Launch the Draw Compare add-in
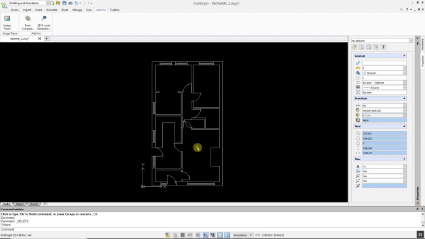Viewport: 425px width, 239px height. (27, 23)
